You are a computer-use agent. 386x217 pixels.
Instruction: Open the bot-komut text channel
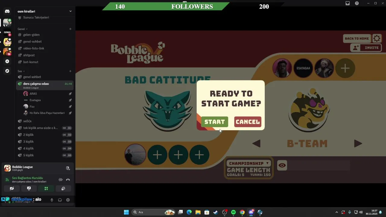(x=45, y=62)
